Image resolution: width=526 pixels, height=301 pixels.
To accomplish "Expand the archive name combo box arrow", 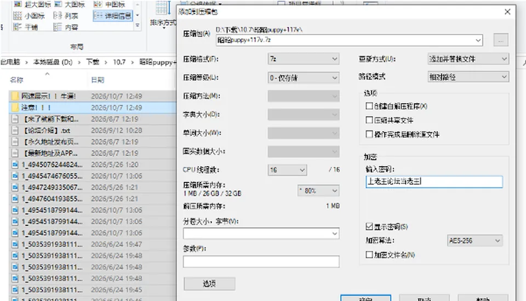I will tap(478, 40).
